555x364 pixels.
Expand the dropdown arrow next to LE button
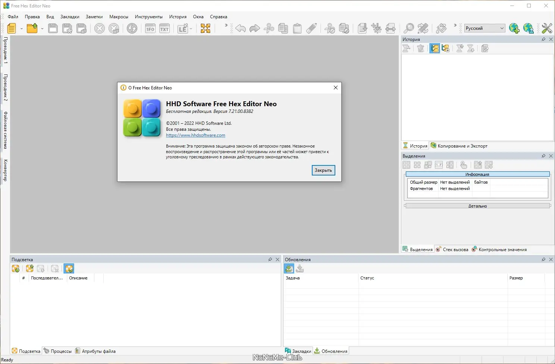[191, 28]
